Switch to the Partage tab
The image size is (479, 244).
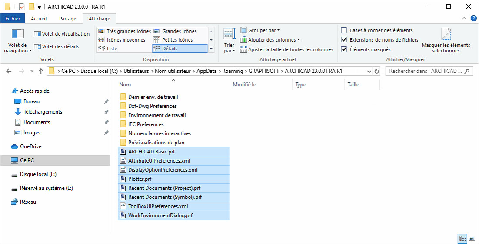pyautogui.click(x=67, y=19)
